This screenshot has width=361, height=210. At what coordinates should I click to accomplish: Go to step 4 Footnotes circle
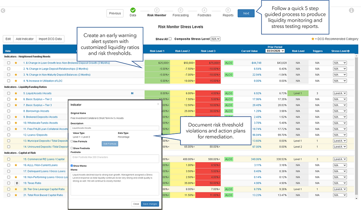click(204, 10)
